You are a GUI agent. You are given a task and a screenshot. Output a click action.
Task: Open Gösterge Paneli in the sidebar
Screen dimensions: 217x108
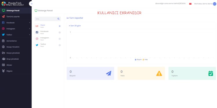coord(16,10)
